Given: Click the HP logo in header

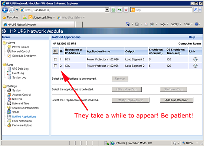Looking at the screenshot, I should pyautogui.click(x=4, y=31).
